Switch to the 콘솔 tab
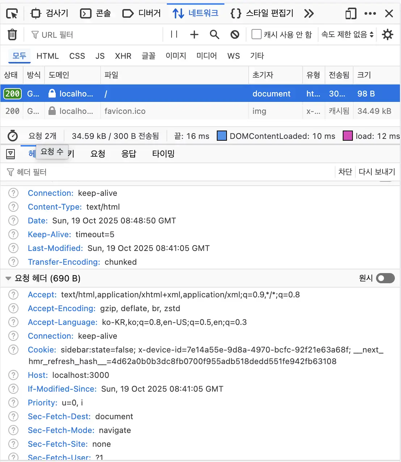 click(96, 14)
